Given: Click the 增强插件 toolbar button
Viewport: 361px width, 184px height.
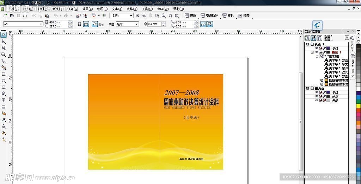Looking at the screenshot, I should click(x=209, y=15).
